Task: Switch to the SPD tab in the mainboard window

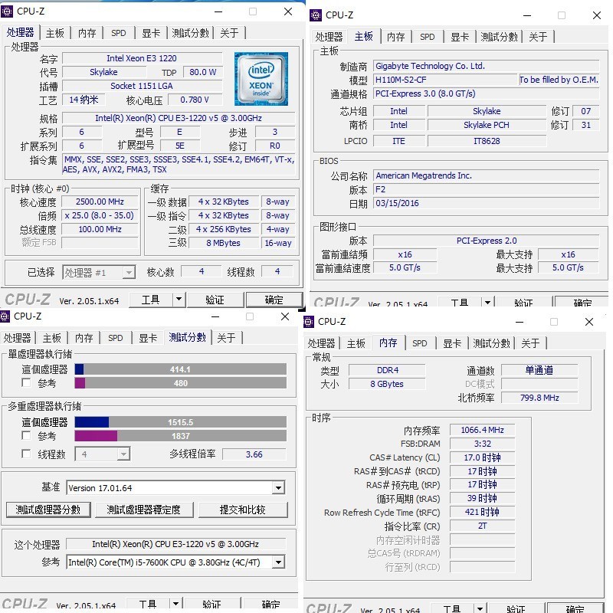Action: (x=428, y=37)
